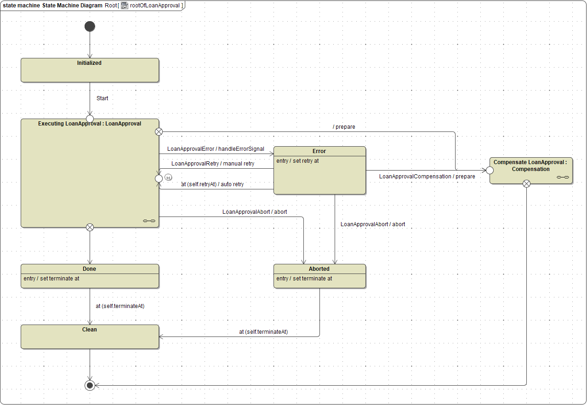Select the shallow history (H) pseudostate
Screen dimensions: 587x405
[x=169, y=177]
